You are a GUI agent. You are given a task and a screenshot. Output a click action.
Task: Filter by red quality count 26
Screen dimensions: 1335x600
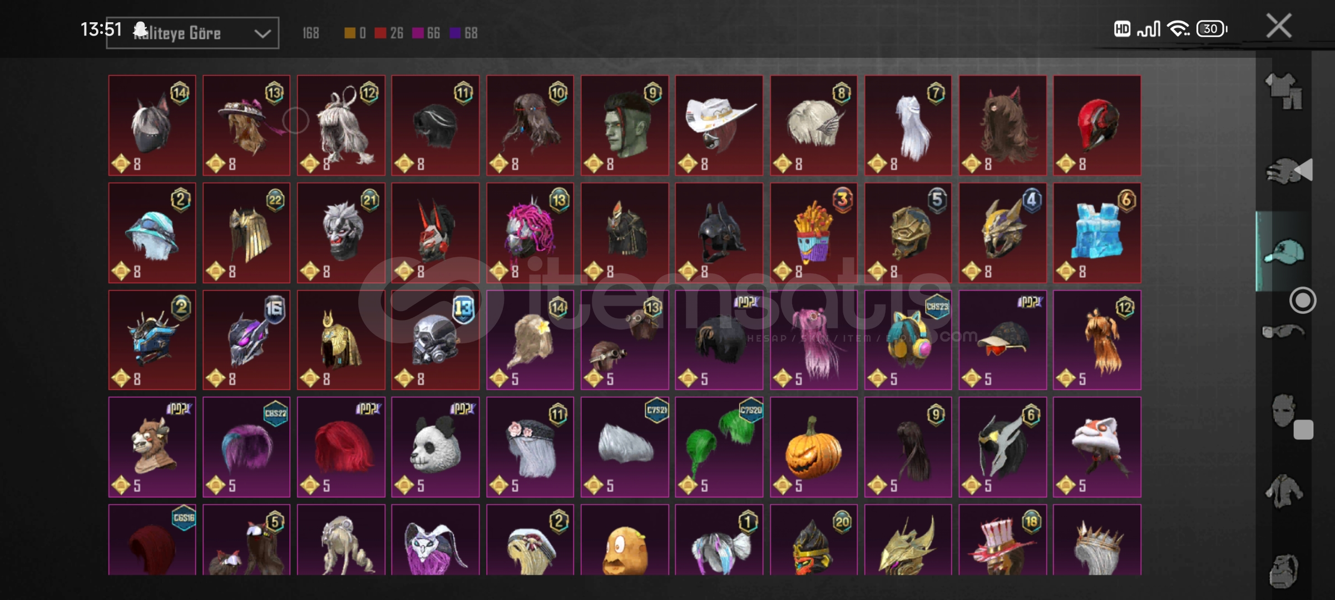[389, 33]
